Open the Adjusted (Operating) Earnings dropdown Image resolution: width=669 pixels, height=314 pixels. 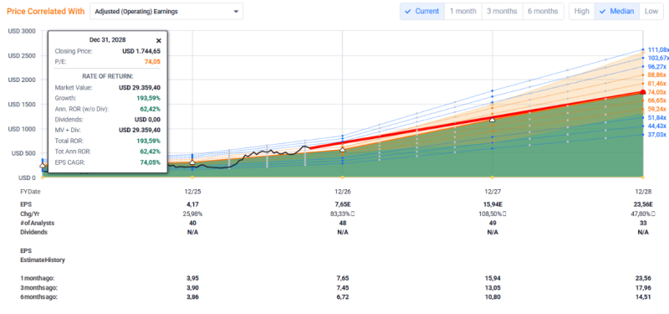click(166, 12)
